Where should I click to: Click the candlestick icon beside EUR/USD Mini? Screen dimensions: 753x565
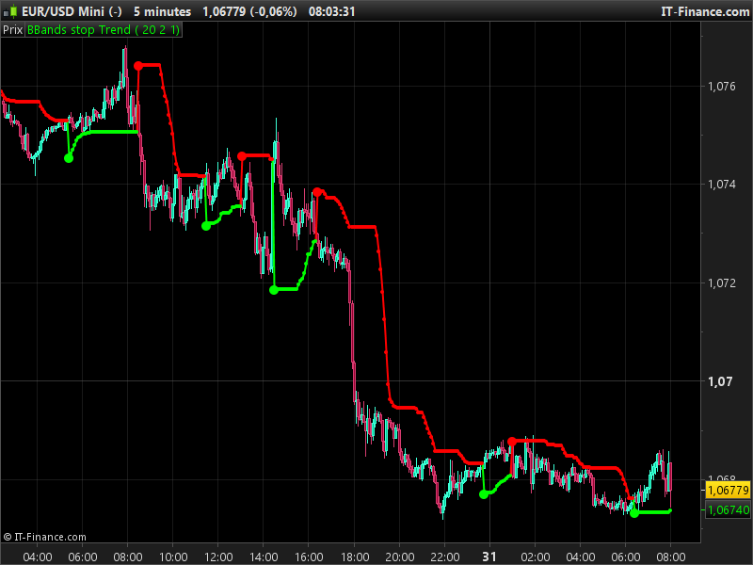(10, 11)
